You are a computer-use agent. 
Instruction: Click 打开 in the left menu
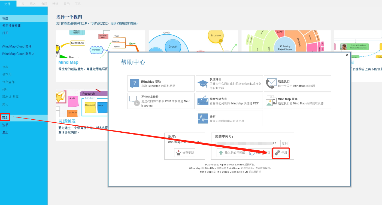click(5, 33)
